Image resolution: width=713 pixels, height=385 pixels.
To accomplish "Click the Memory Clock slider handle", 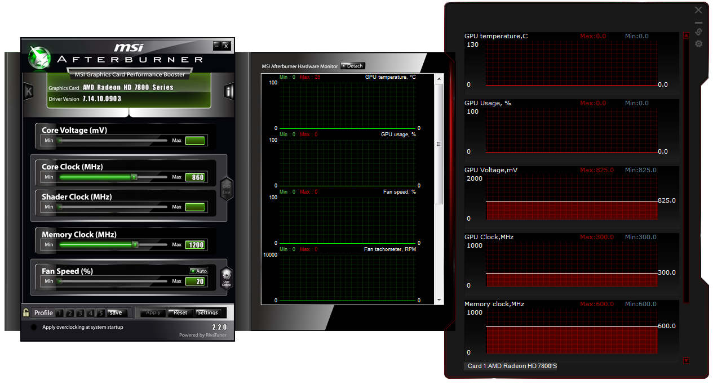I will 135,244.
